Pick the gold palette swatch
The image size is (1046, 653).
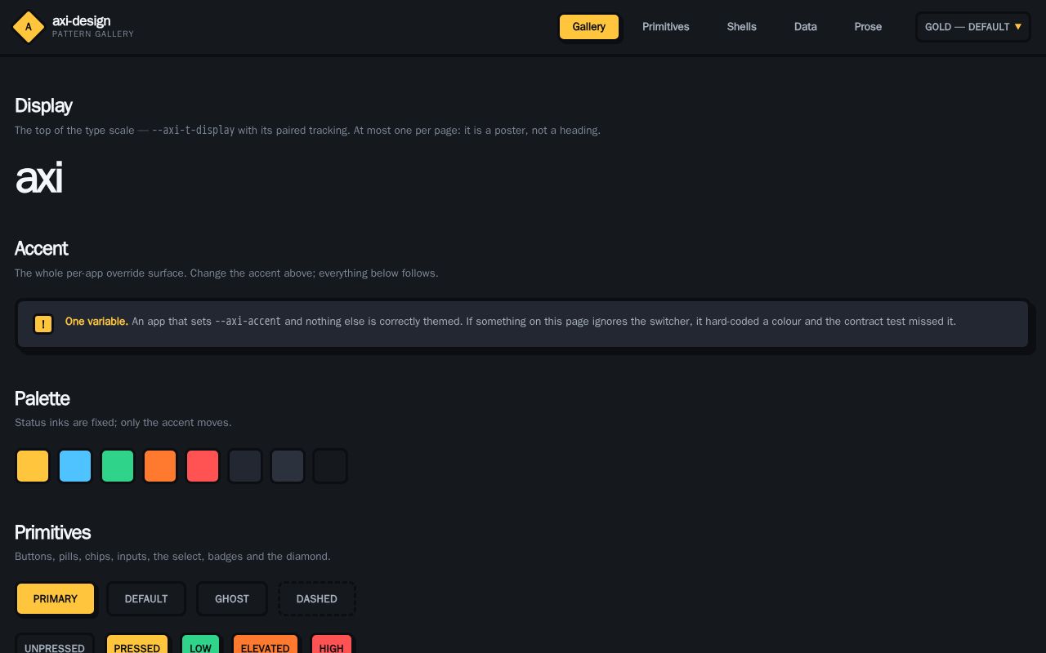[33, 466]
